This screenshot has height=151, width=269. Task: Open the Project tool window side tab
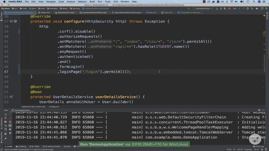[x=1, y=17]
